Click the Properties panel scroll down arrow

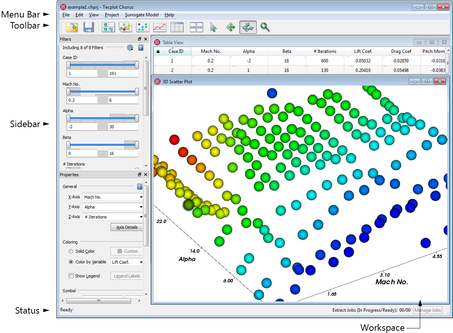[146, 294]
